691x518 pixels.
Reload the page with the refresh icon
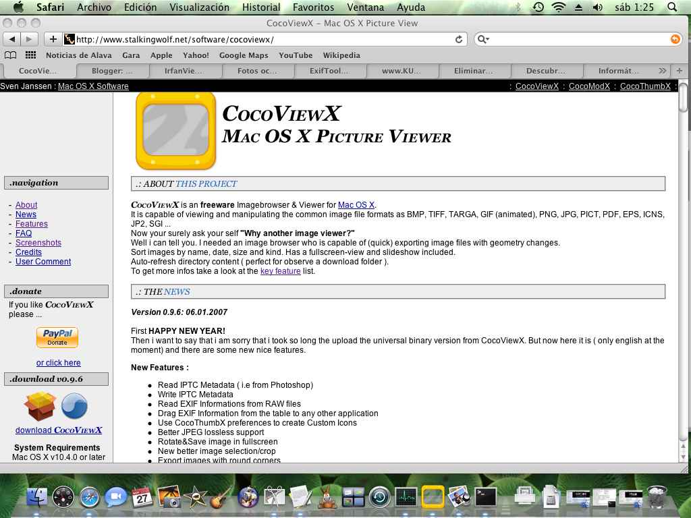pos(459,39)
